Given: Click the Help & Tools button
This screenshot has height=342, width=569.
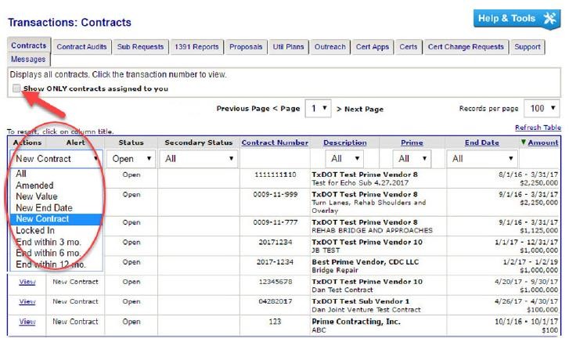Looking at the screenshot, I should pos(517,19).
